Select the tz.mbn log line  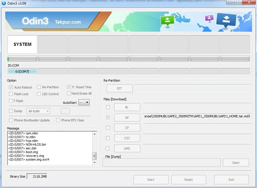[x=22, y=137]
